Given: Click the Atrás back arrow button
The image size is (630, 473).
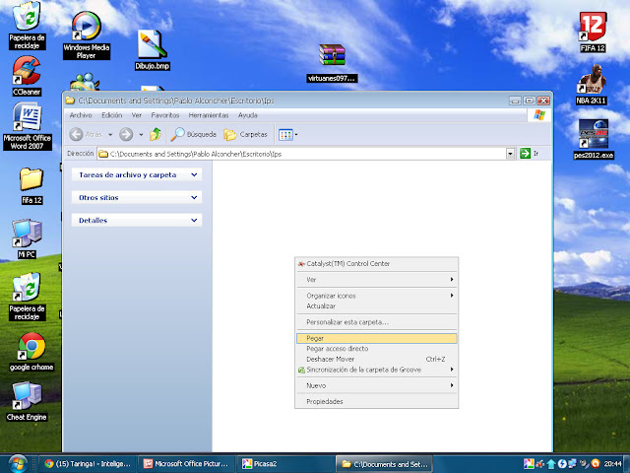Looking at the screenshot, I should tap(86, 134).
